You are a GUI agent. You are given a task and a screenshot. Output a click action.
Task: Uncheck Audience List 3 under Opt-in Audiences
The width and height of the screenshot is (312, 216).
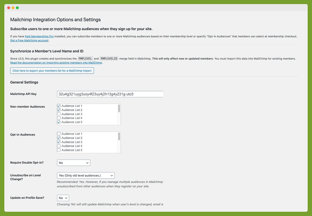click(x=59, y=142)
